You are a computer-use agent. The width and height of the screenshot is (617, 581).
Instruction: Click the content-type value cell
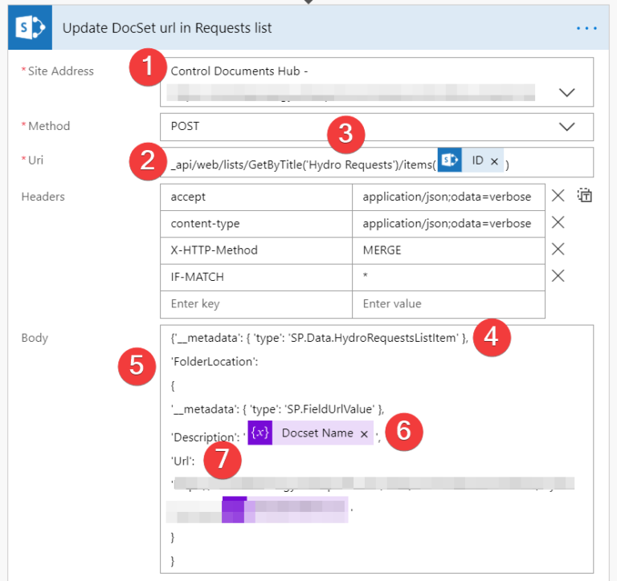pos(448,224)
